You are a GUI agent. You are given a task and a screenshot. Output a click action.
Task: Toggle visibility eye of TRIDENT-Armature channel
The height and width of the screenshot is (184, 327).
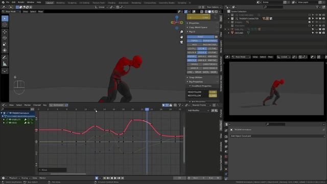point(10,113)
